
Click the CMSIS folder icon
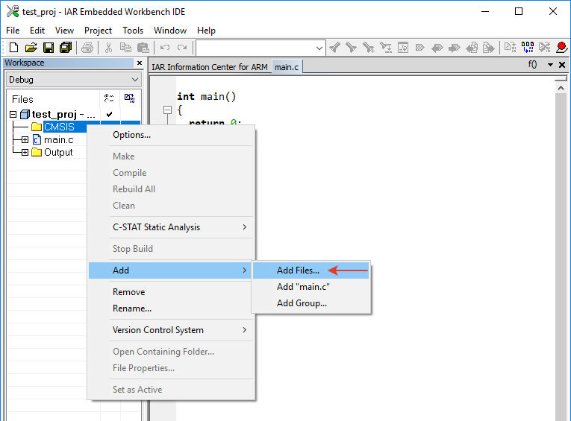tap(37, 127)
